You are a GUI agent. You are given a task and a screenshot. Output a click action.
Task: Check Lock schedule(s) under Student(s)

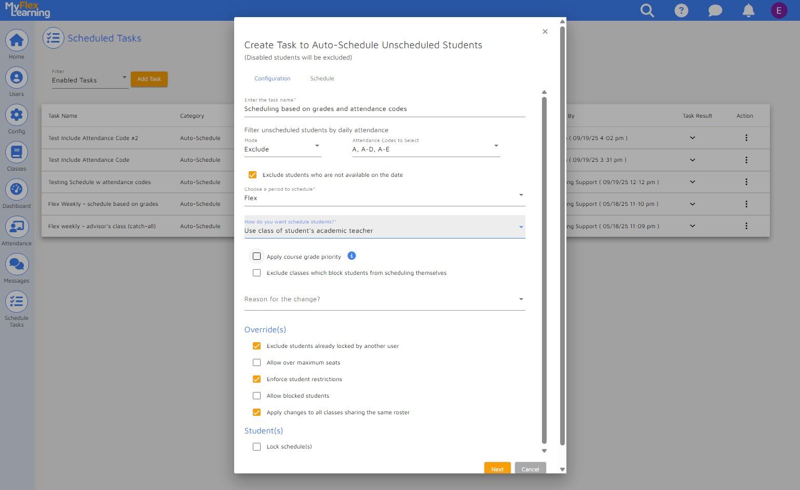(256, 446)
